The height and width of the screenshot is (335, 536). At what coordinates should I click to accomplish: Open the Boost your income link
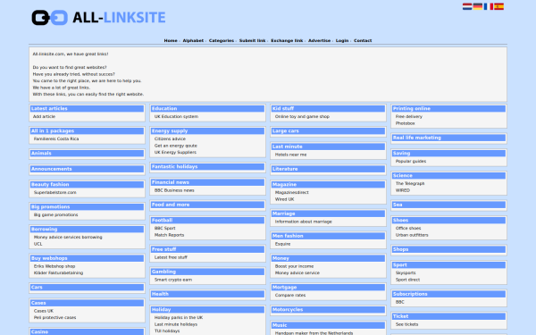pos(294,266)
